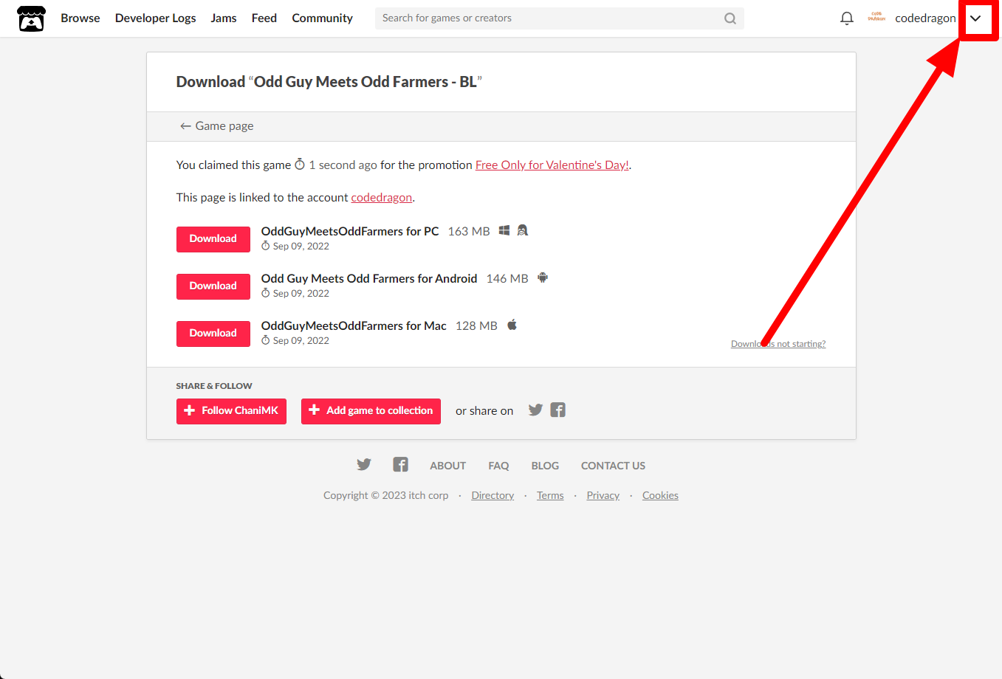Click the Linux penguin platform icon
The height and width of the screenshot is (679, 1002).
tap(523, 230)
